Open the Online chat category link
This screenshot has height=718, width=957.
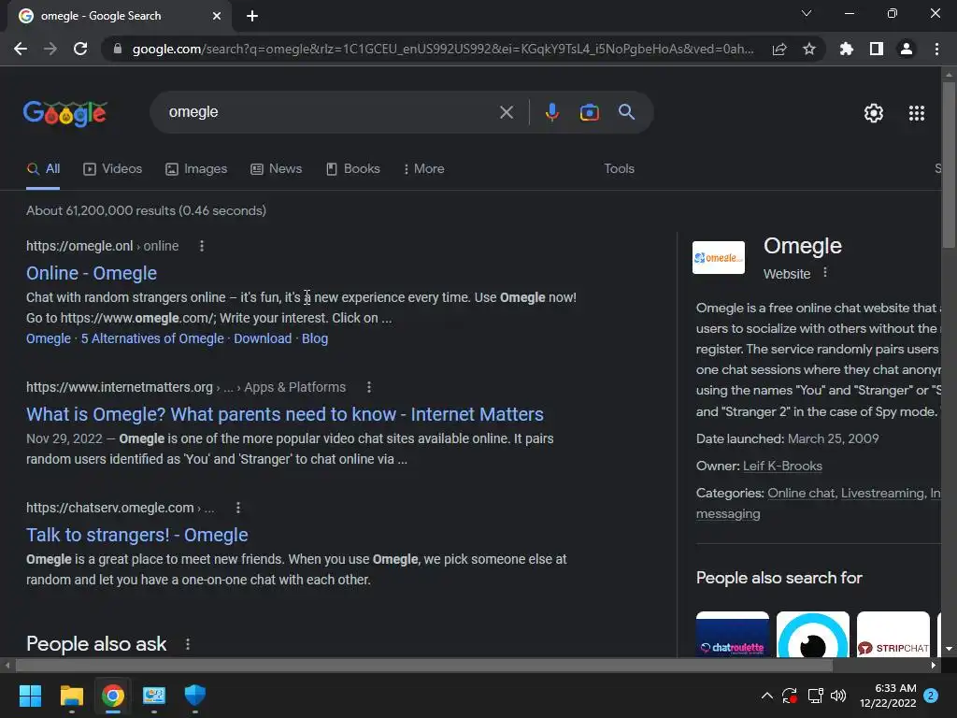click(801, 493)
